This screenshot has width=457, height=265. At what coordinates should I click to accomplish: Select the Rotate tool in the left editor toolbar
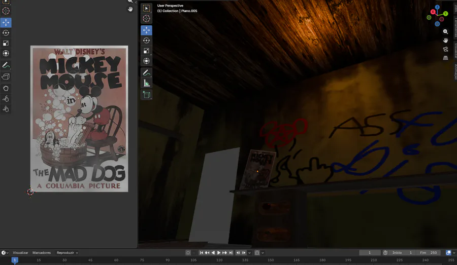(6, 33)
